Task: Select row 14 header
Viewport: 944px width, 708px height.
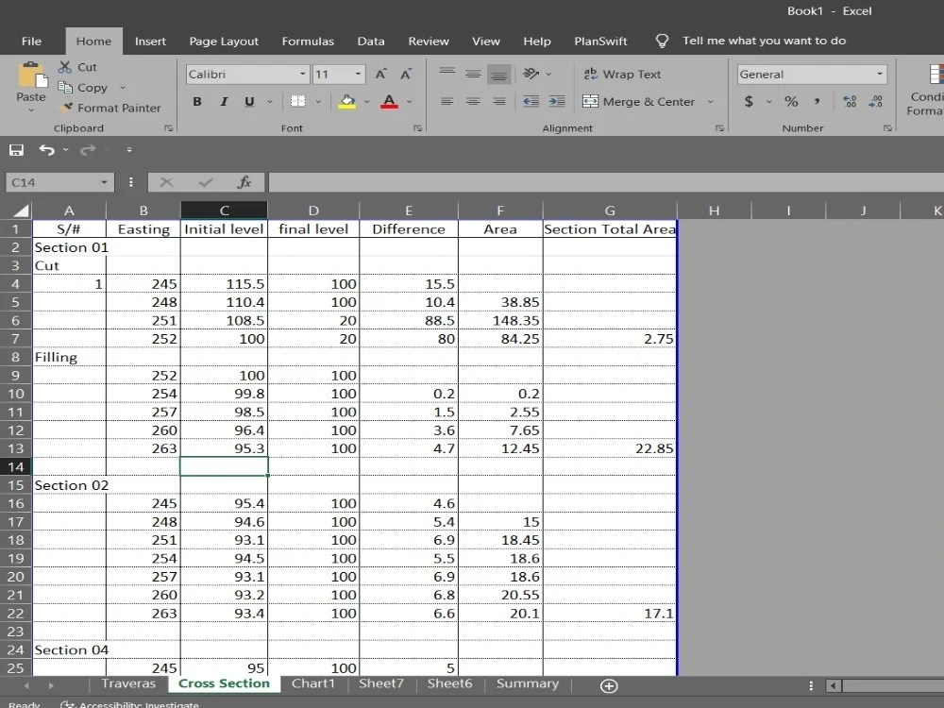Action: pyautogui.click(x=16, y=466)
